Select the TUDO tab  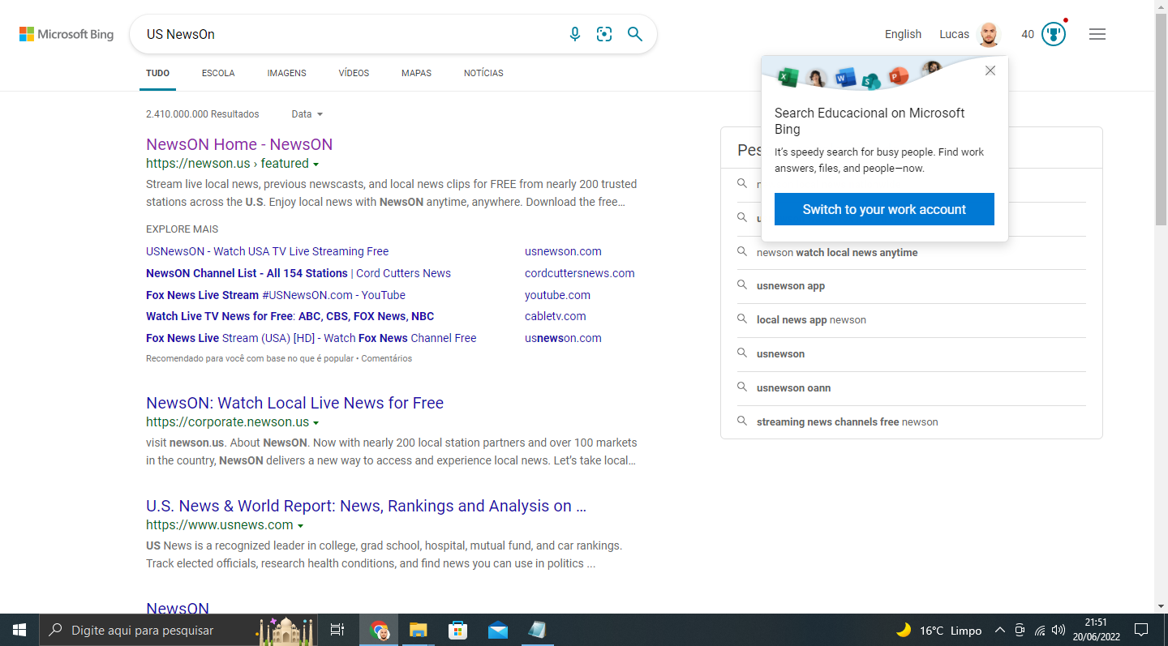coord(157,73)
